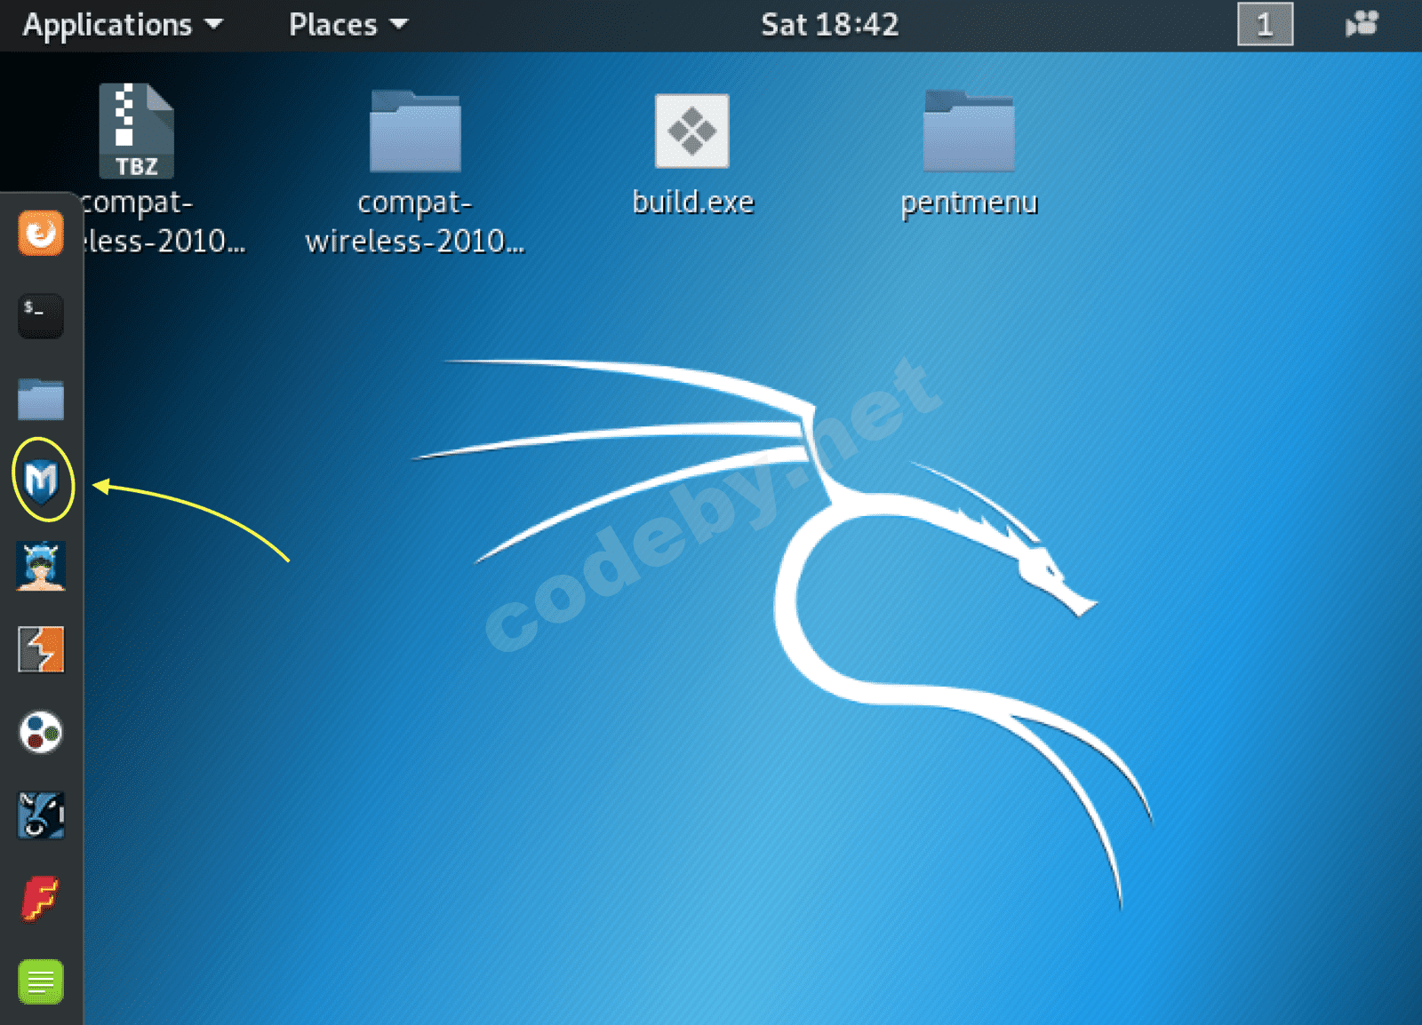Select the pentmenu folder on desktop
This screenshot has width=1422, height=1025.
click(969, 131)
